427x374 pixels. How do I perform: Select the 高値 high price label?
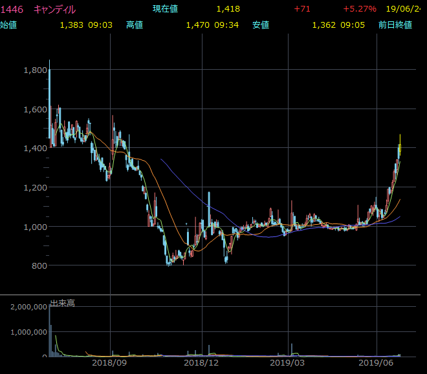(x=135, y=25)
